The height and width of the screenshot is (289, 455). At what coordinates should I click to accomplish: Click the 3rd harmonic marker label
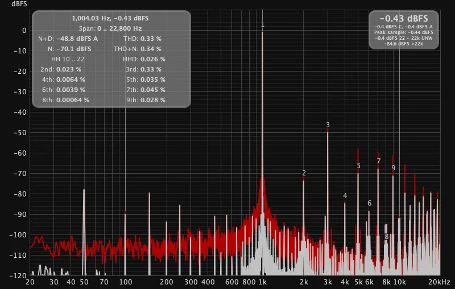[x=328, y=125]
